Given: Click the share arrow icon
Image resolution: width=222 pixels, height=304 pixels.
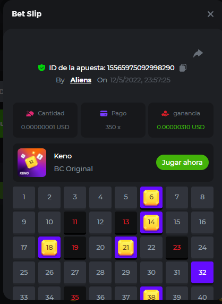Looking at the screenshot, I should click(x=198, y=54).
